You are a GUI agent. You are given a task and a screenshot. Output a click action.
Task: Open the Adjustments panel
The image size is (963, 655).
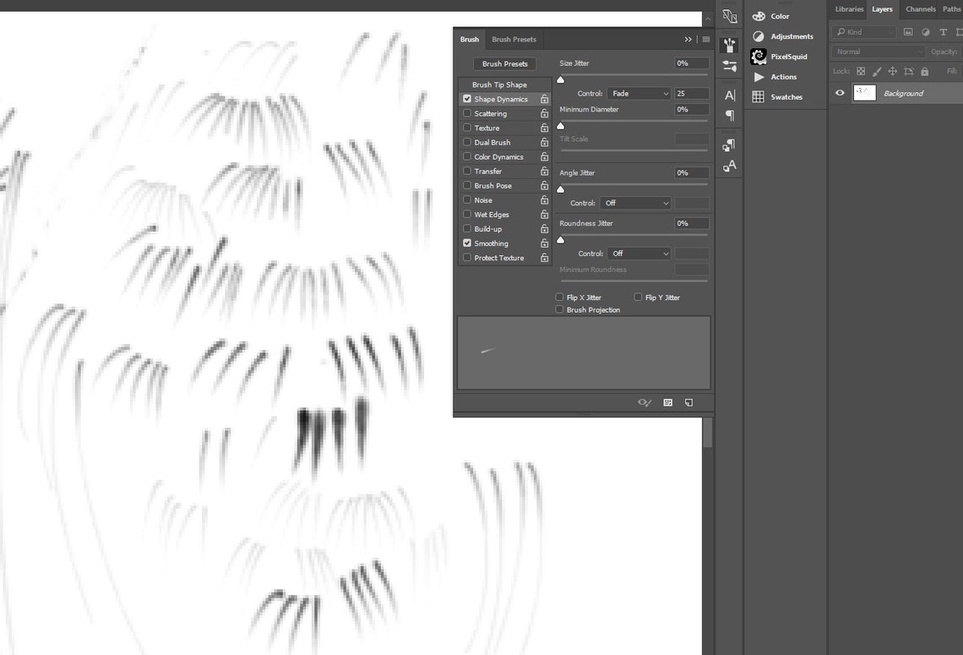click(x=783, y=36)
